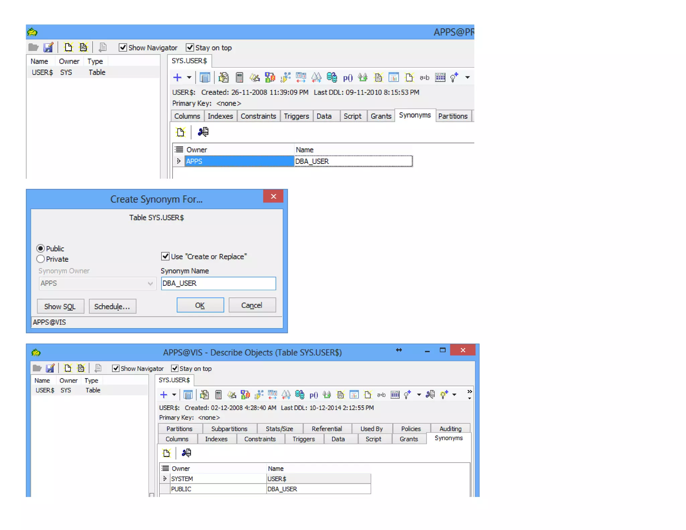Screen dimensions: 686x530
Task: Click the p() icon in lower toolbar
Action: click(x=314, y=395)
